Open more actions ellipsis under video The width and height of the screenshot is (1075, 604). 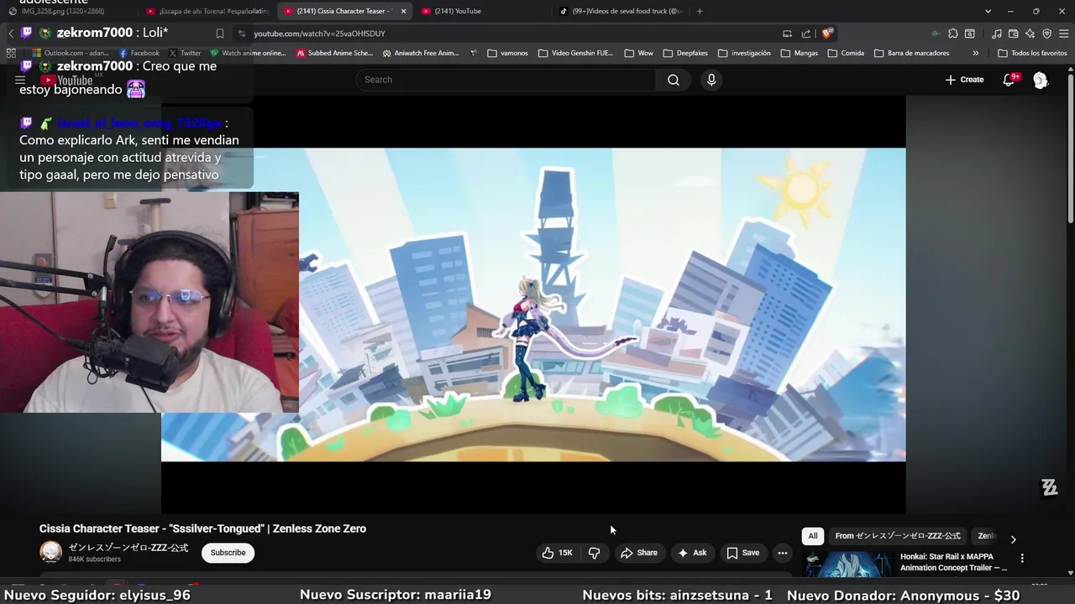[782, 553]
